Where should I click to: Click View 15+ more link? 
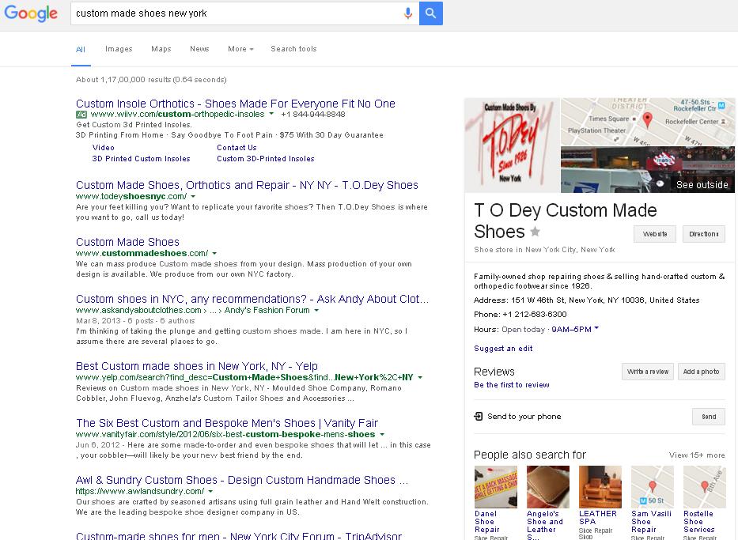[x=697, y=455]
